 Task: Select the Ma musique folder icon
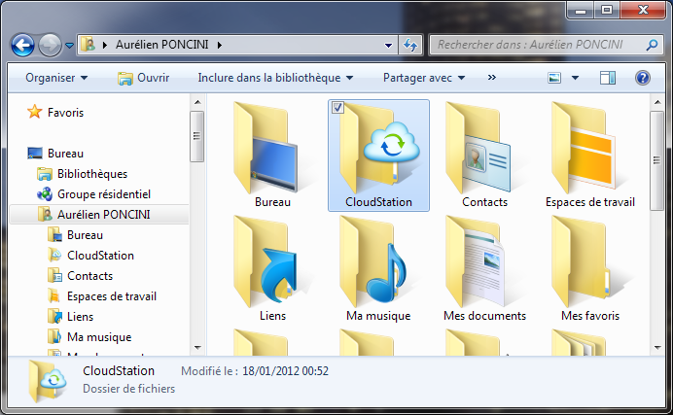(372, 261)
